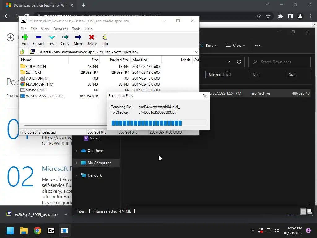Viewport: 317px width, 238px height.
Task: Open the Favorites menu in 7-Zip
Action: tap(60, 29)
